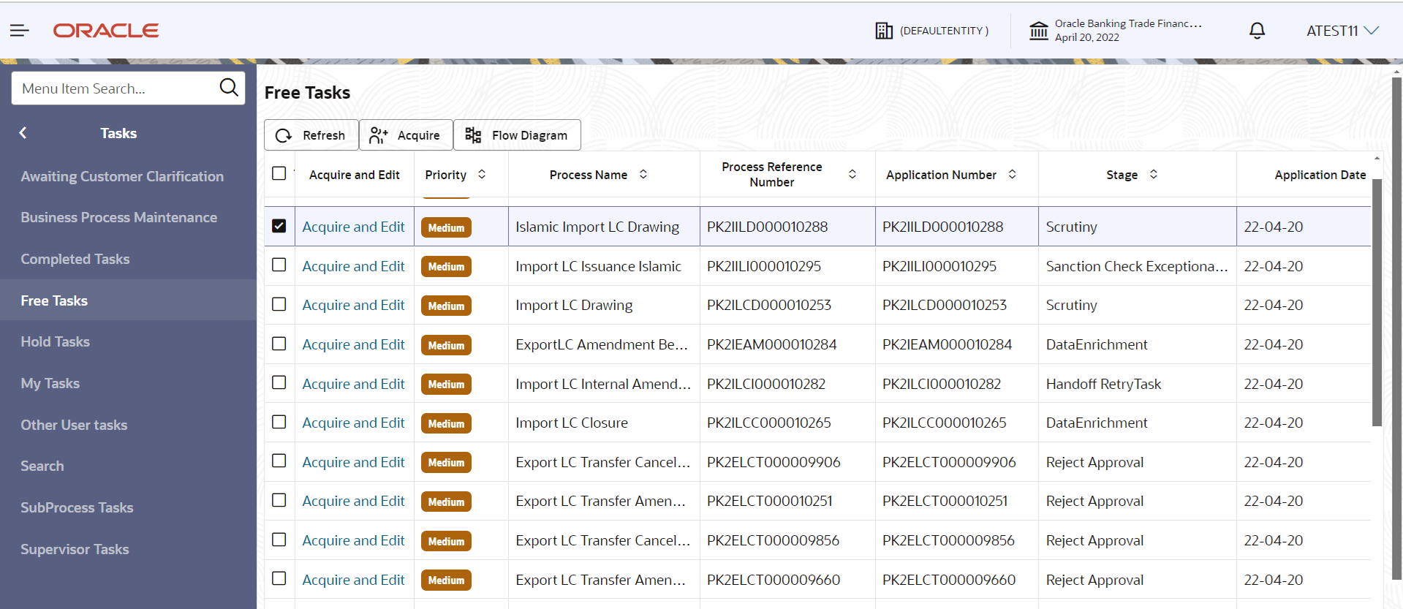1403x609 pixels.
Task: Toggle the select-all rows checkbox
Action: pyautogui.click(x=279, y=173)
